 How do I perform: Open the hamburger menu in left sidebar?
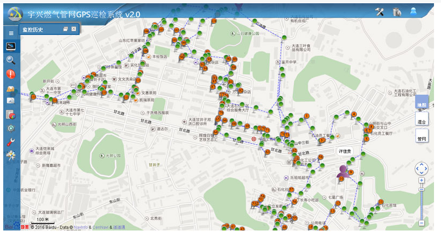point(11,33)
